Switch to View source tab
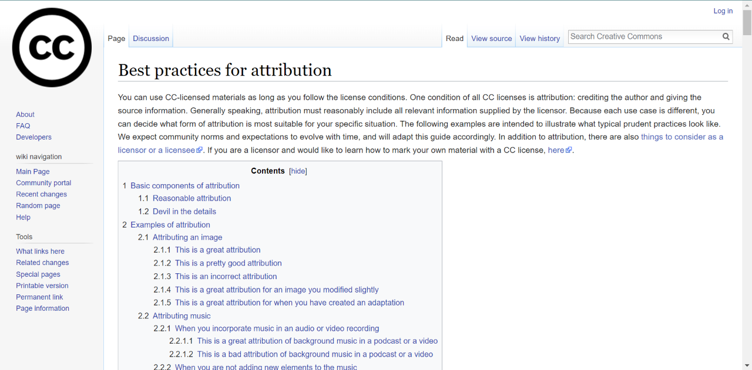 [x=491, y=39]
